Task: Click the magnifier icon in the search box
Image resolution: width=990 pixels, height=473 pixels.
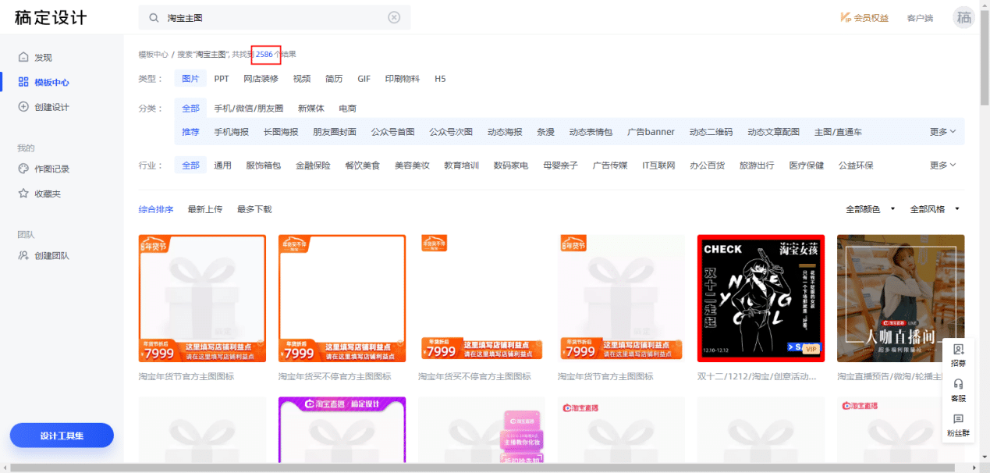Action: point(154,17)
